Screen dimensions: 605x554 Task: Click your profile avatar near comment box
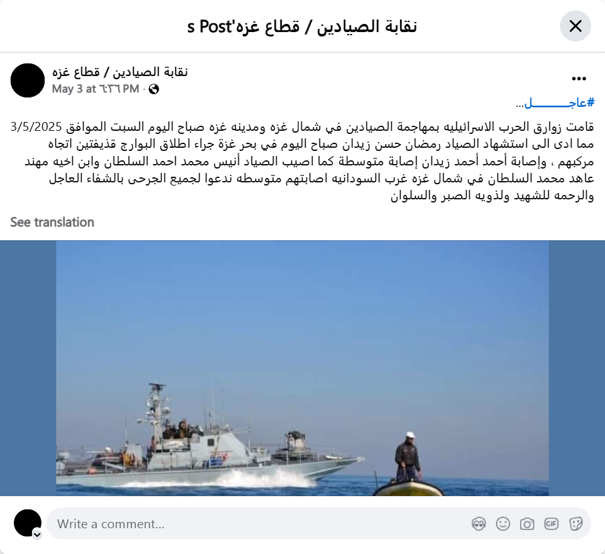pos(28,523)
